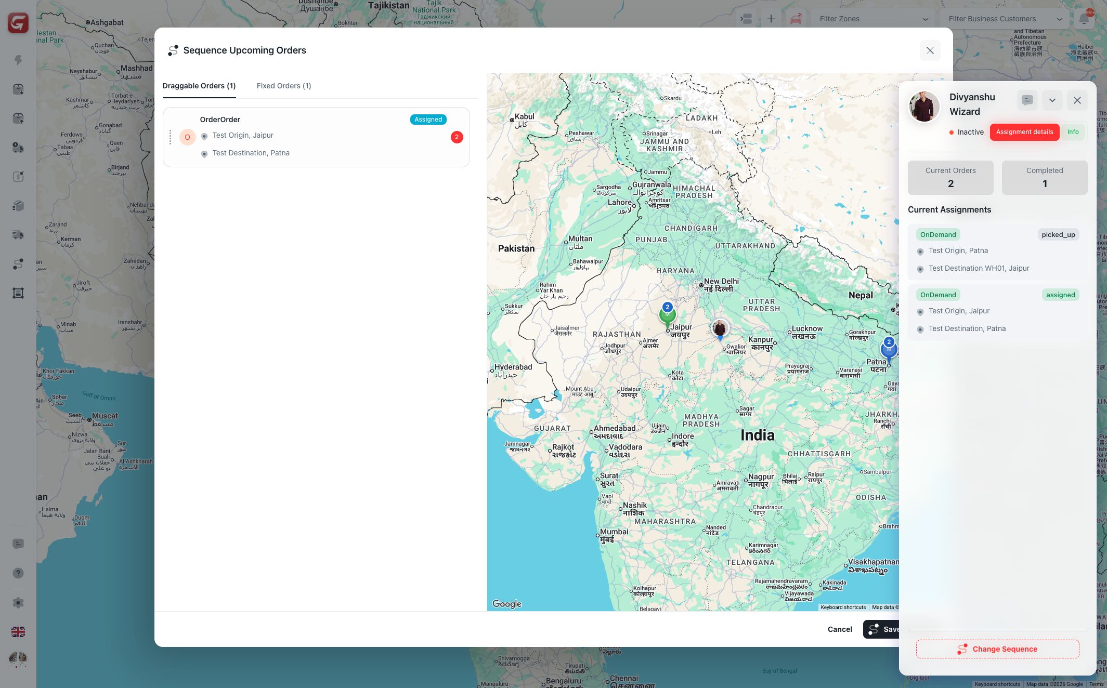Open the help question mark icon

pos(18,573)
